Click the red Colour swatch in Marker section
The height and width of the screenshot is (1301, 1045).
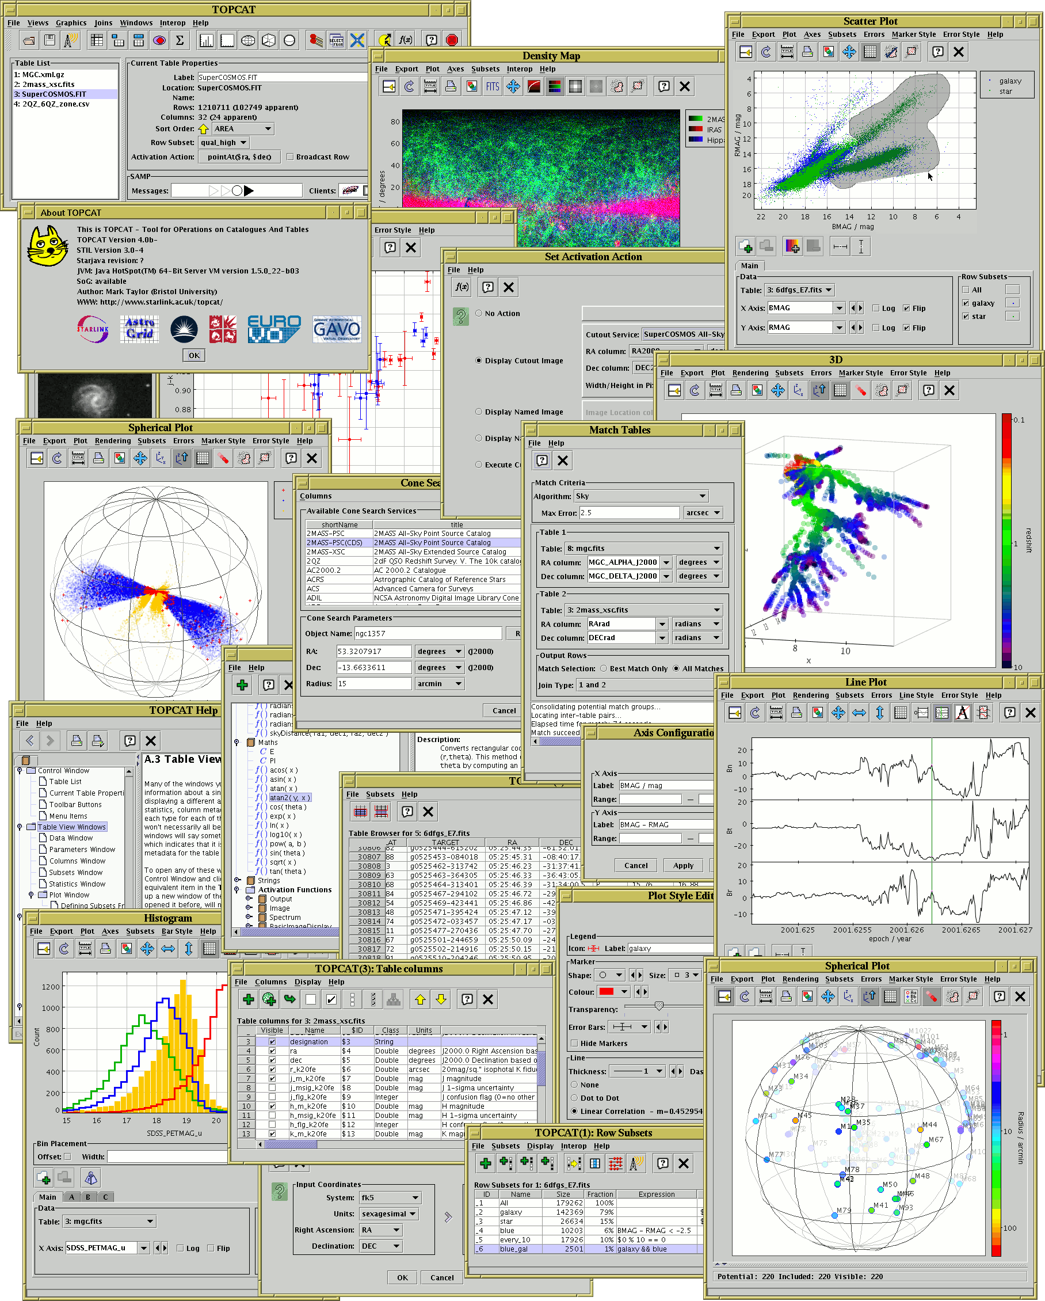point(607,992)
